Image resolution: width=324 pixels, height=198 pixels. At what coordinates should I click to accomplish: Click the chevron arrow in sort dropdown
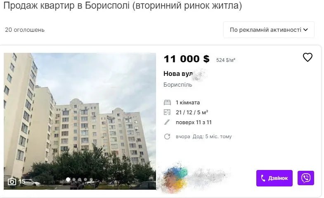(x=305, y=30)
